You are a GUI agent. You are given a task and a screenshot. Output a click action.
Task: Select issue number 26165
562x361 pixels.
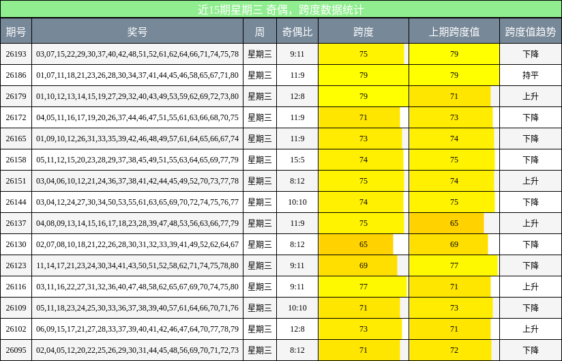[16, 139]
